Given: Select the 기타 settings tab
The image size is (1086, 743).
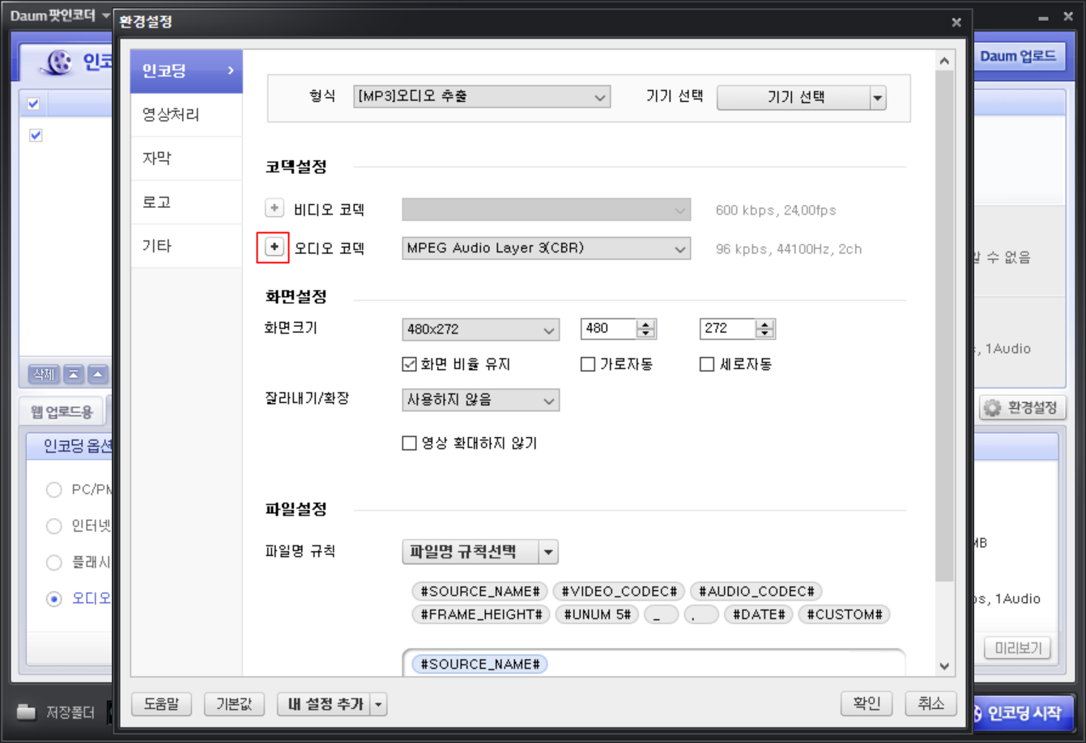Looking at the screenshot, I should coord(186,246).
